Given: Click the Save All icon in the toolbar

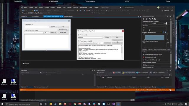Looking at the screenshot, I should tap(37, 11).
